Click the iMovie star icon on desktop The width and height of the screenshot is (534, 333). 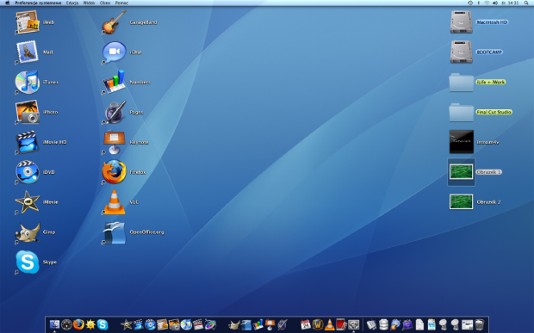pos(28,201)
